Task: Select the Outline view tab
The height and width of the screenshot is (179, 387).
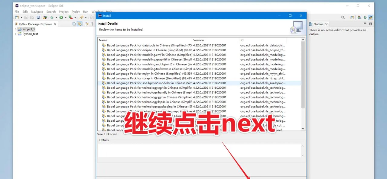Action: 318,24
